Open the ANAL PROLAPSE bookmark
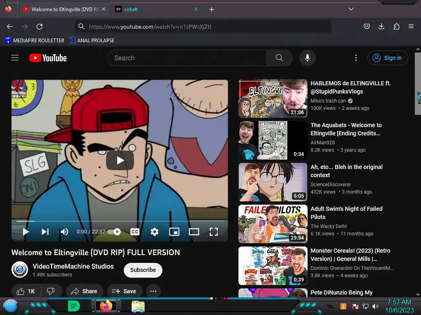Image resolution: width=421 pixels, height=315 pixels. (92, 41)
